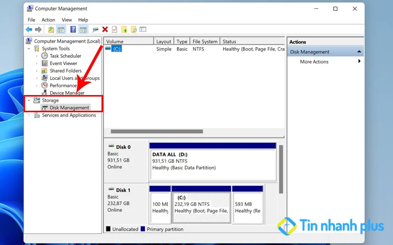Viewport: 393px width, 245px height.
Task: Expand the Task Scheduler tree node
Action: click(37, 56)
